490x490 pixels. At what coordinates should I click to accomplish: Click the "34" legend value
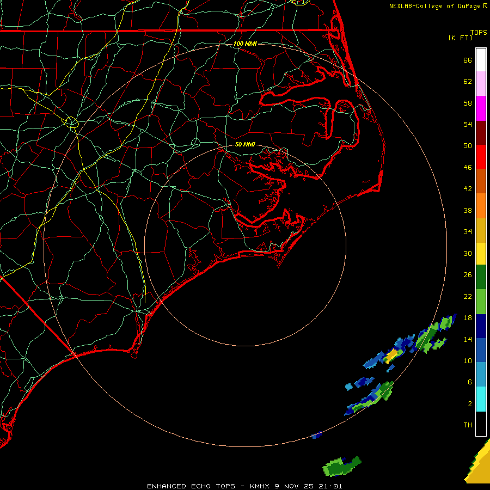tap(468, 231)
